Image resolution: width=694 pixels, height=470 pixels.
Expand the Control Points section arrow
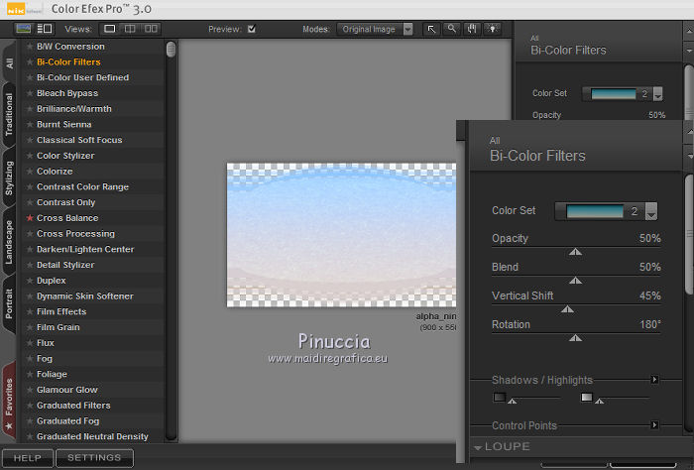point(654,424)
